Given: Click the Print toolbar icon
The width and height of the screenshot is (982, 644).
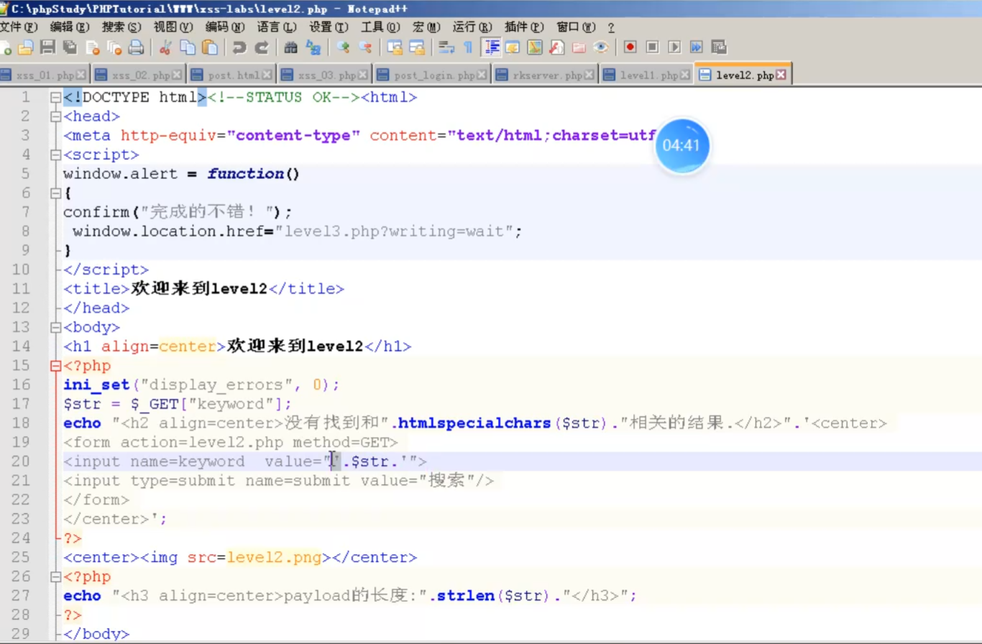Looking at the screenshot, I should 136,47.
